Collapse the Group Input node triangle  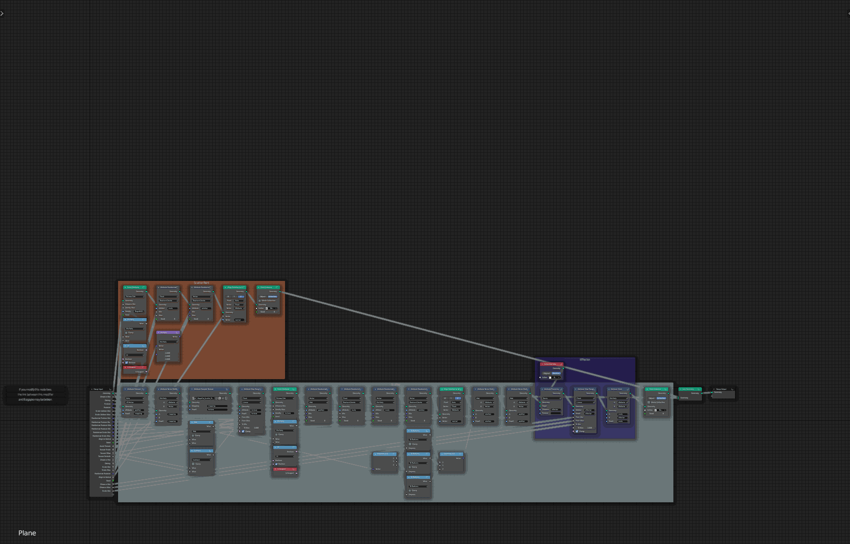(x=92, y=389)
